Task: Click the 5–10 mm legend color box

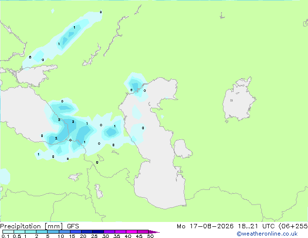Action: 53,232
